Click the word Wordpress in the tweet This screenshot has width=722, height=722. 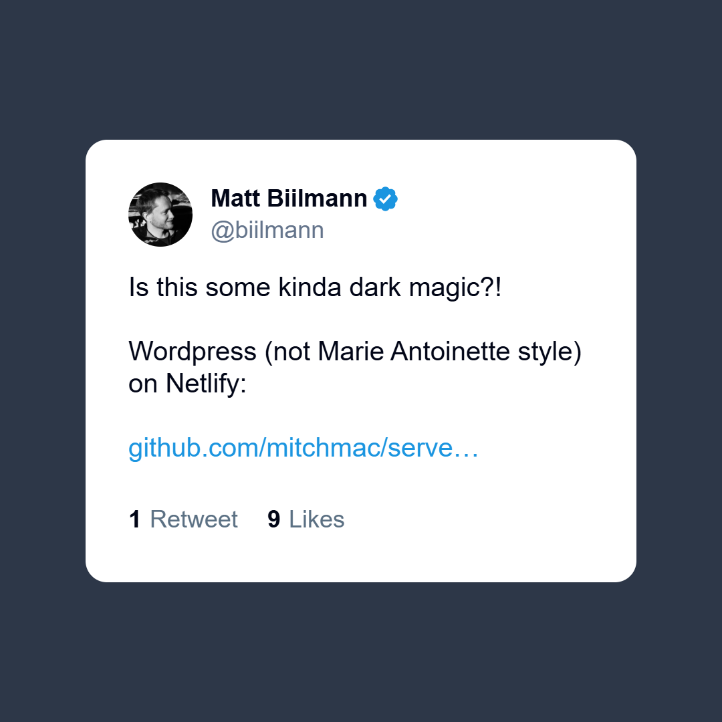click(x=193, y=352)
